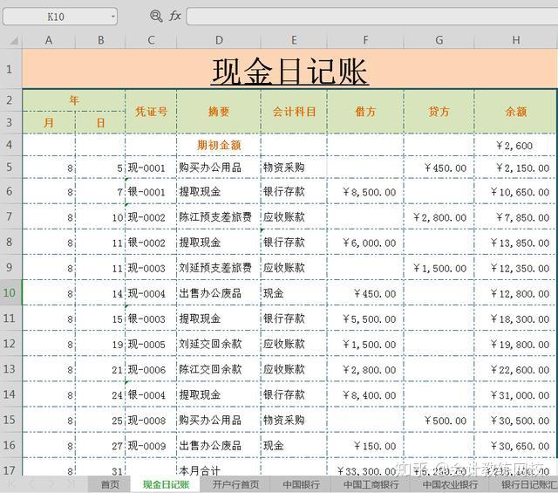Screen dimensions: 558x493
Task: Select row 17 header
Action: pyautogui.click(x=10, y=469)
